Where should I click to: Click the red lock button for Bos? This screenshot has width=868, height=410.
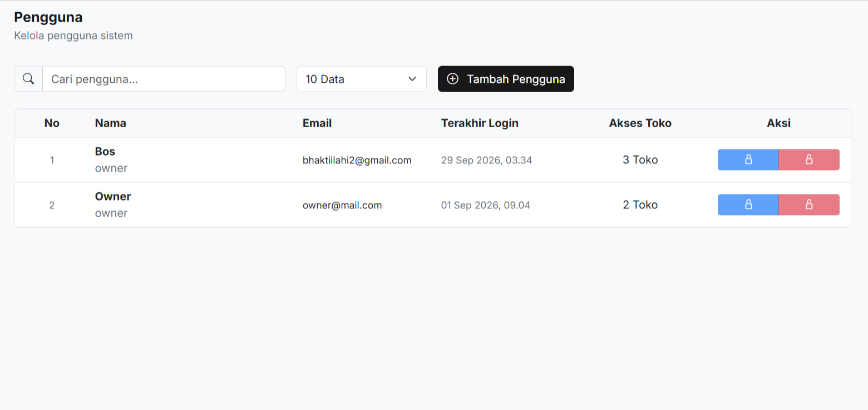click(809, 159)
